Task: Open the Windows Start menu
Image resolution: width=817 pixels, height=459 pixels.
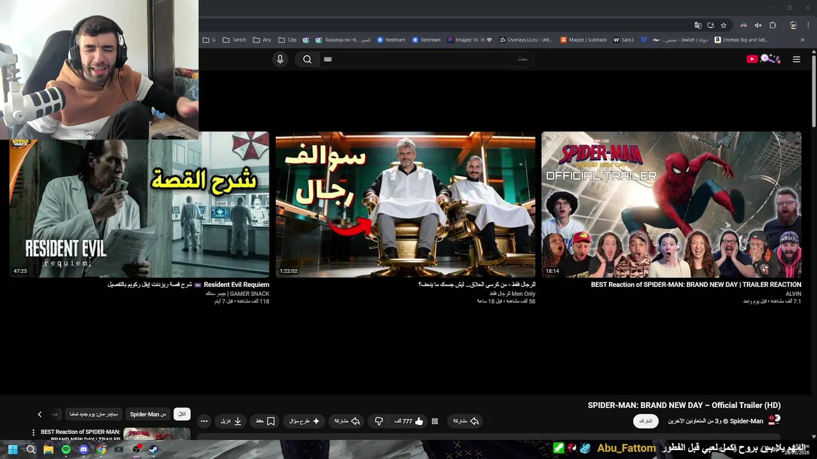Action: tap(13, 449)
